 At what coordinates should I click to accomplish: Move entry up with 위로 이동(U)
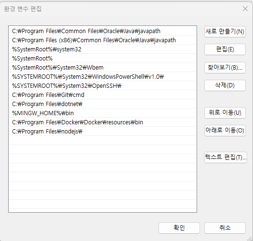pos(225,113)
